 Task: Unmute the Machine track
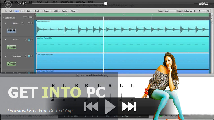29,40
